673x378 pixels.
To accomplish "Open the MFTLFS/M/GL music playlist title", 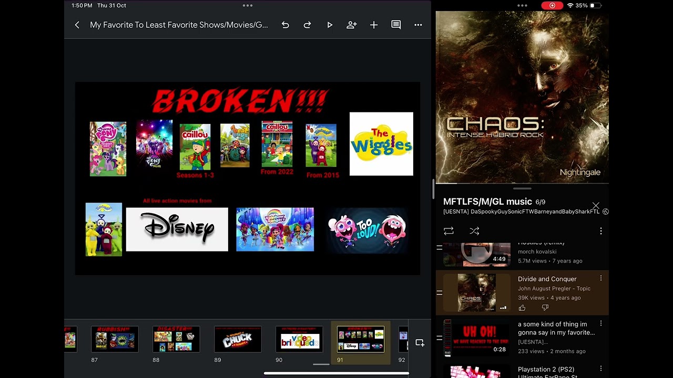I will click(487, 202).
